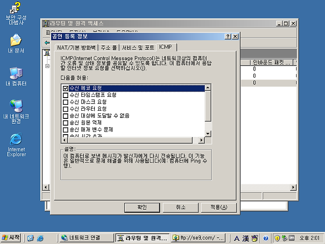Image resolution: width=325 pixels, height=244 pixels.
Task: Check the 송신 원본 억제 checkbox
Action: 65,122
